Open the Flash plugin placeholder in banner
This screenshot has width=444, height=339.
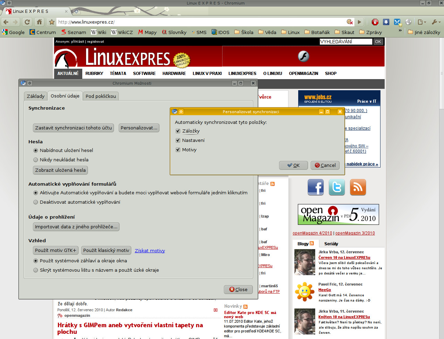[303, 56]
